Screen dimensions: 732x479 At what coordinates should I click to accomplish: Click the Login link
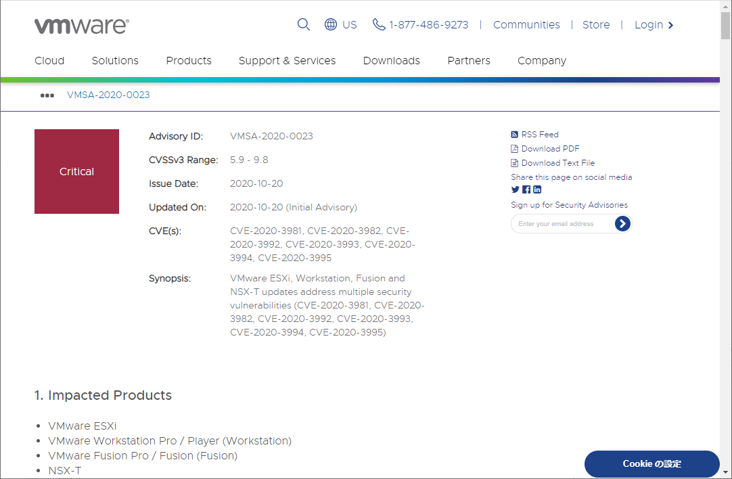tap(649, 25)
